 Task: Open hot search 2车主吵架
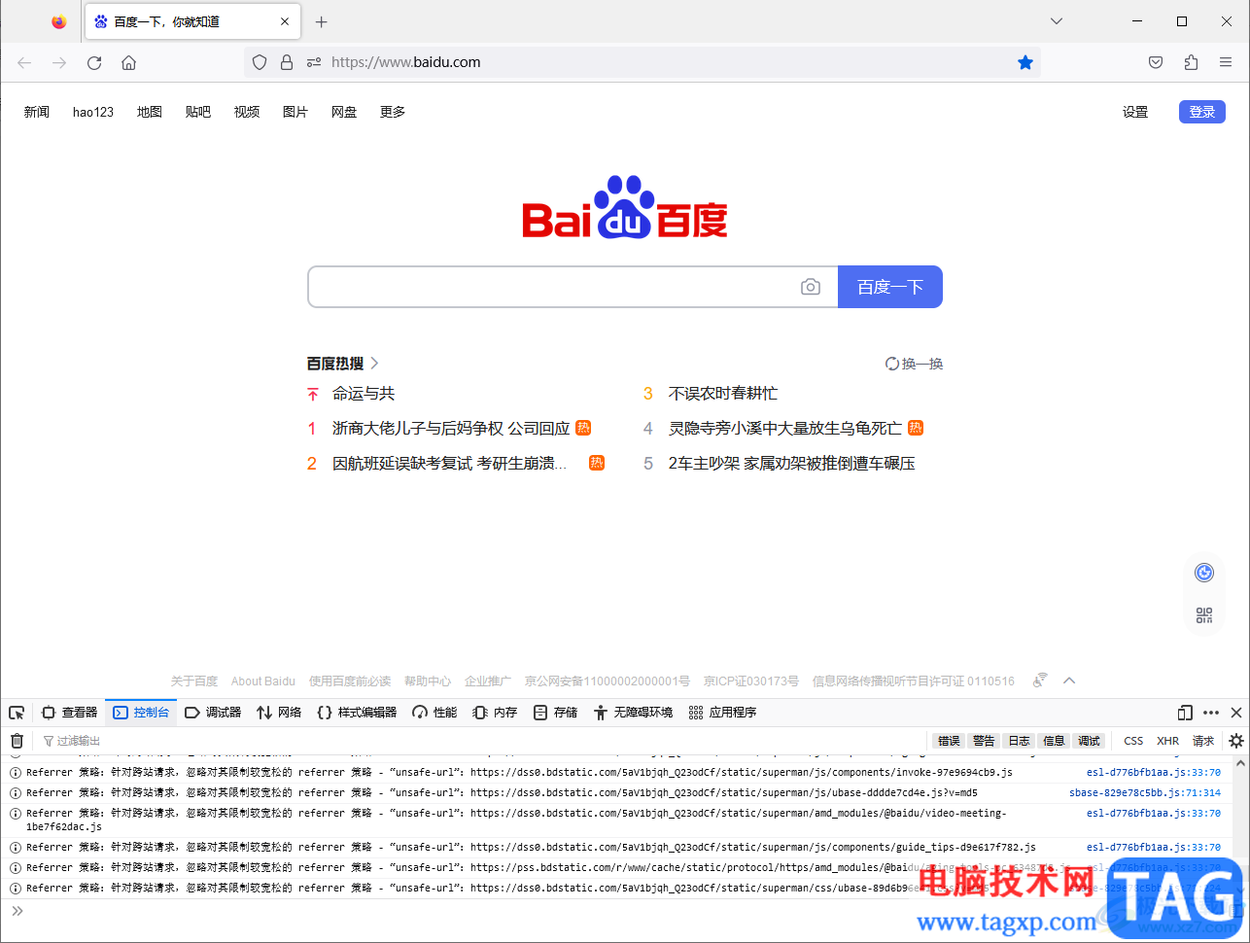click(x=792, y=464)
